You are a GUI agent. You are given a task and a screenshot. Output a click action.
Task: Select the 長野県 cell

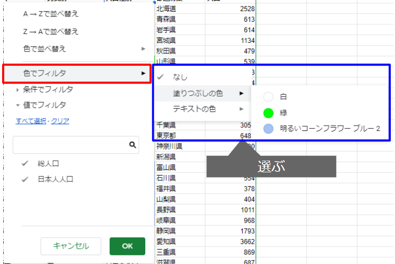coord(180,210)
